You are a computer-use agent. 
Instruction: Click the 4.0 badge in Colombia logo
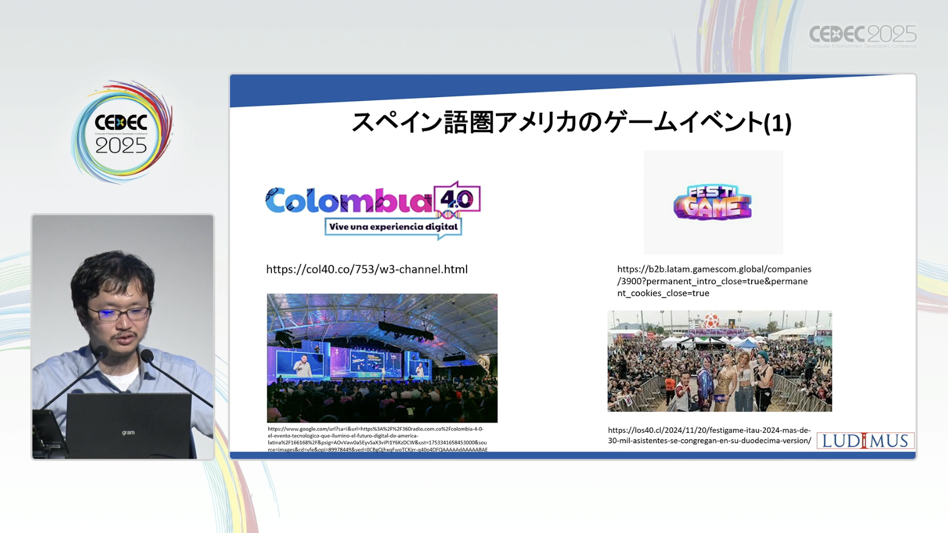[x=457, y=199]
